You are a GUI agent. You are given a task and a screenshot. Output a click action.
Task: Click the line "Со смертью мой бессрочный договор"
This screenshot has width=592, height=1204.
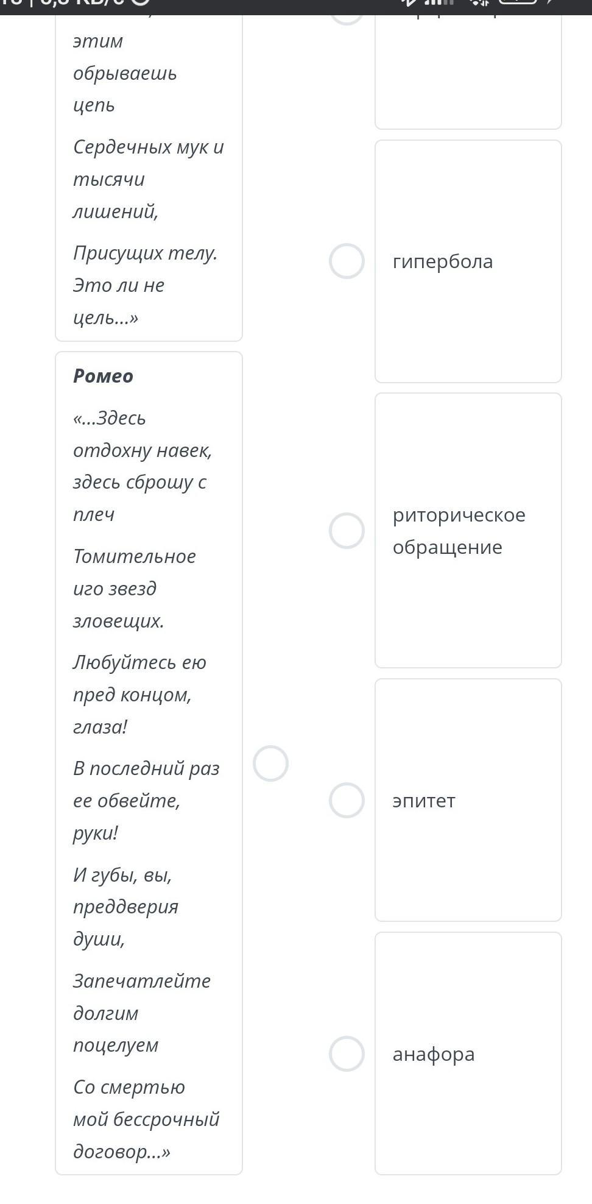coord(146,1119)
